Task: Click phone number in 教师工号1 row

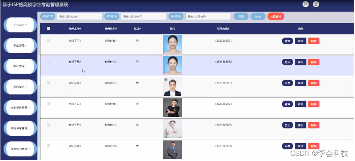Action: [x=223, y=41]
